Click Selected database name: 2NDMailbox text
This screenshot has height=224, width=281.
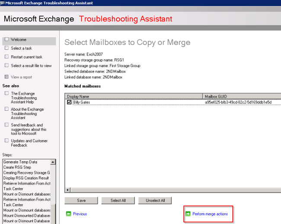(95, 71)
